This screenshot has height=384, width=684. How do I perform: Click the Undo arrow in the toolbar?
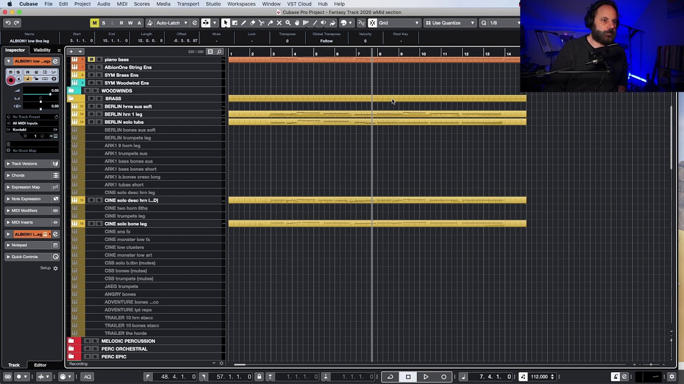tap(8, 22)
